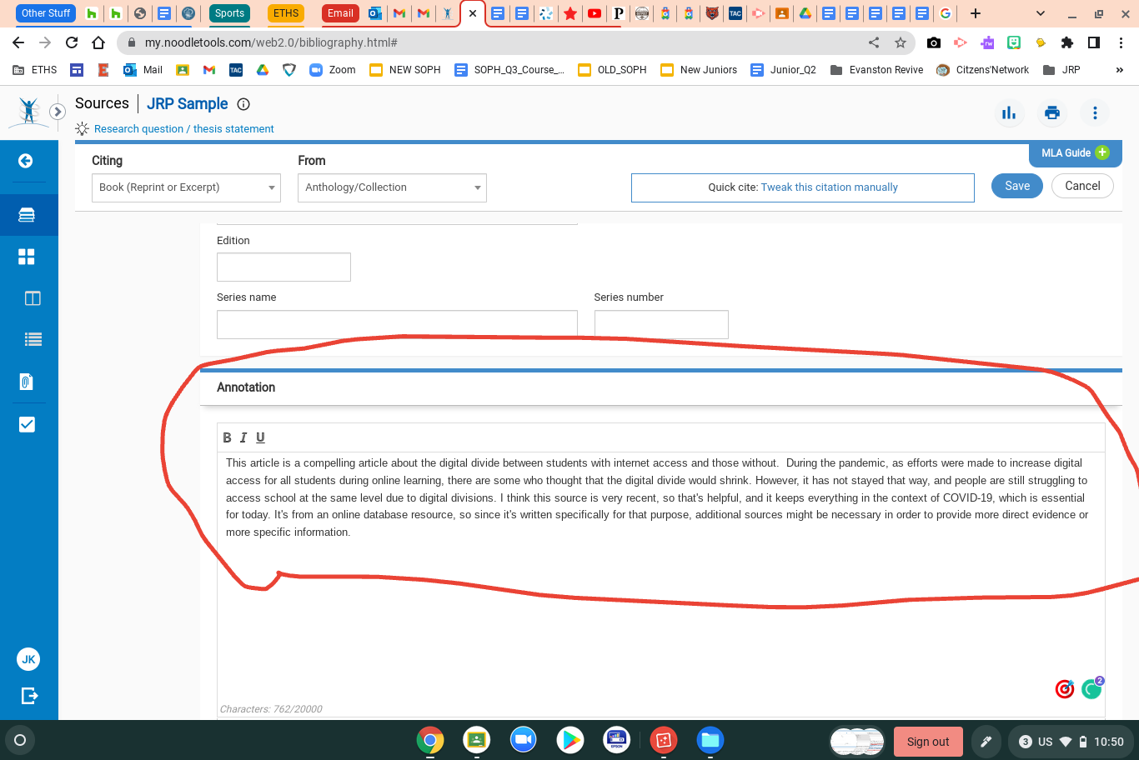Open the Citing source type dropdown

(186, 187)
